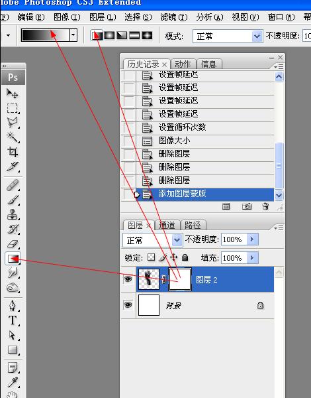This screenshot has height=398, width=311.
Task: Open the 滤镜(T) menu
Action: [x=174, y=17]
